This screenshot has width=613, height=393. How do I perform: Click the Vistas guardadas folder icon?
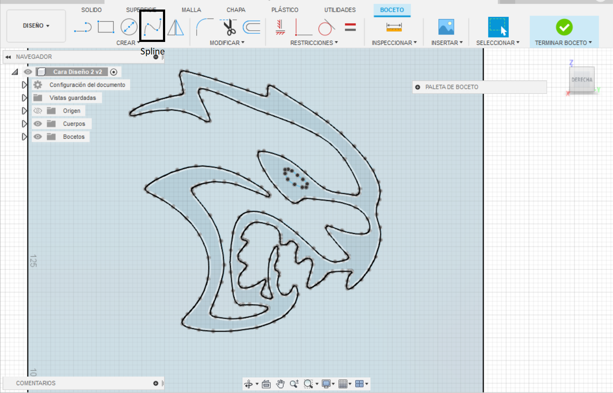click(38, 98)
